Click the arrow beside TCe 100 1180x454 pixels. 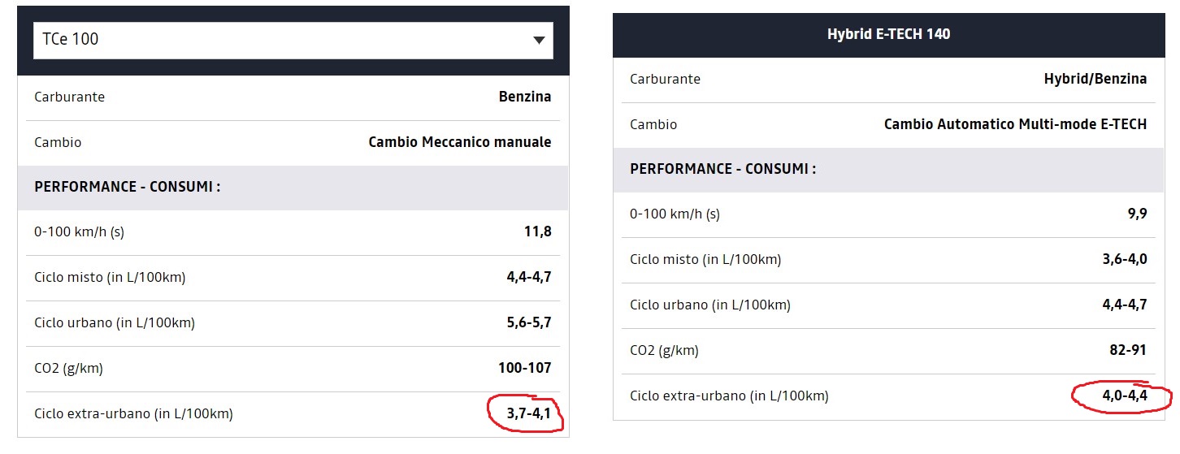tap(539, 41)
